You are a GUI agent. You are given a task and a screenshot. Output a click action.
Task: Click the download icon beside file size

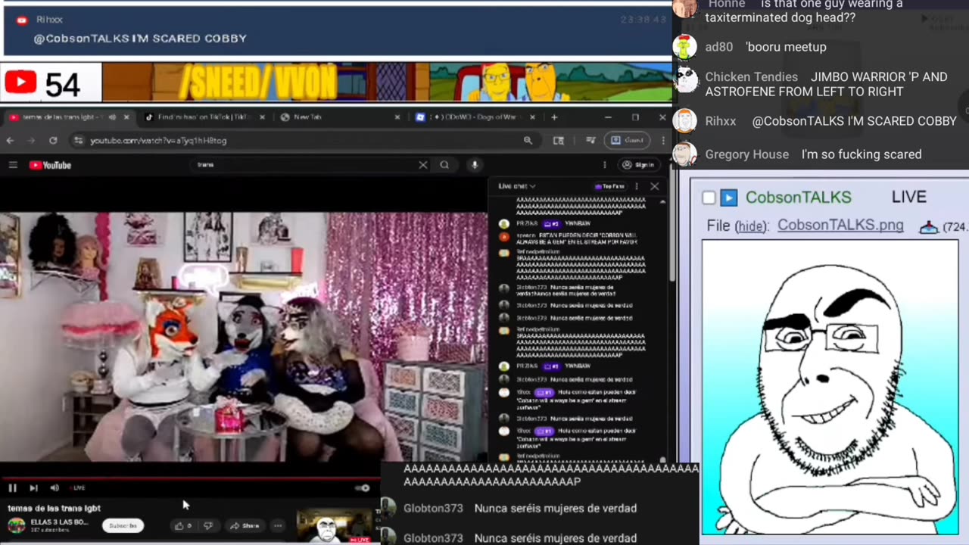(928, 226)
